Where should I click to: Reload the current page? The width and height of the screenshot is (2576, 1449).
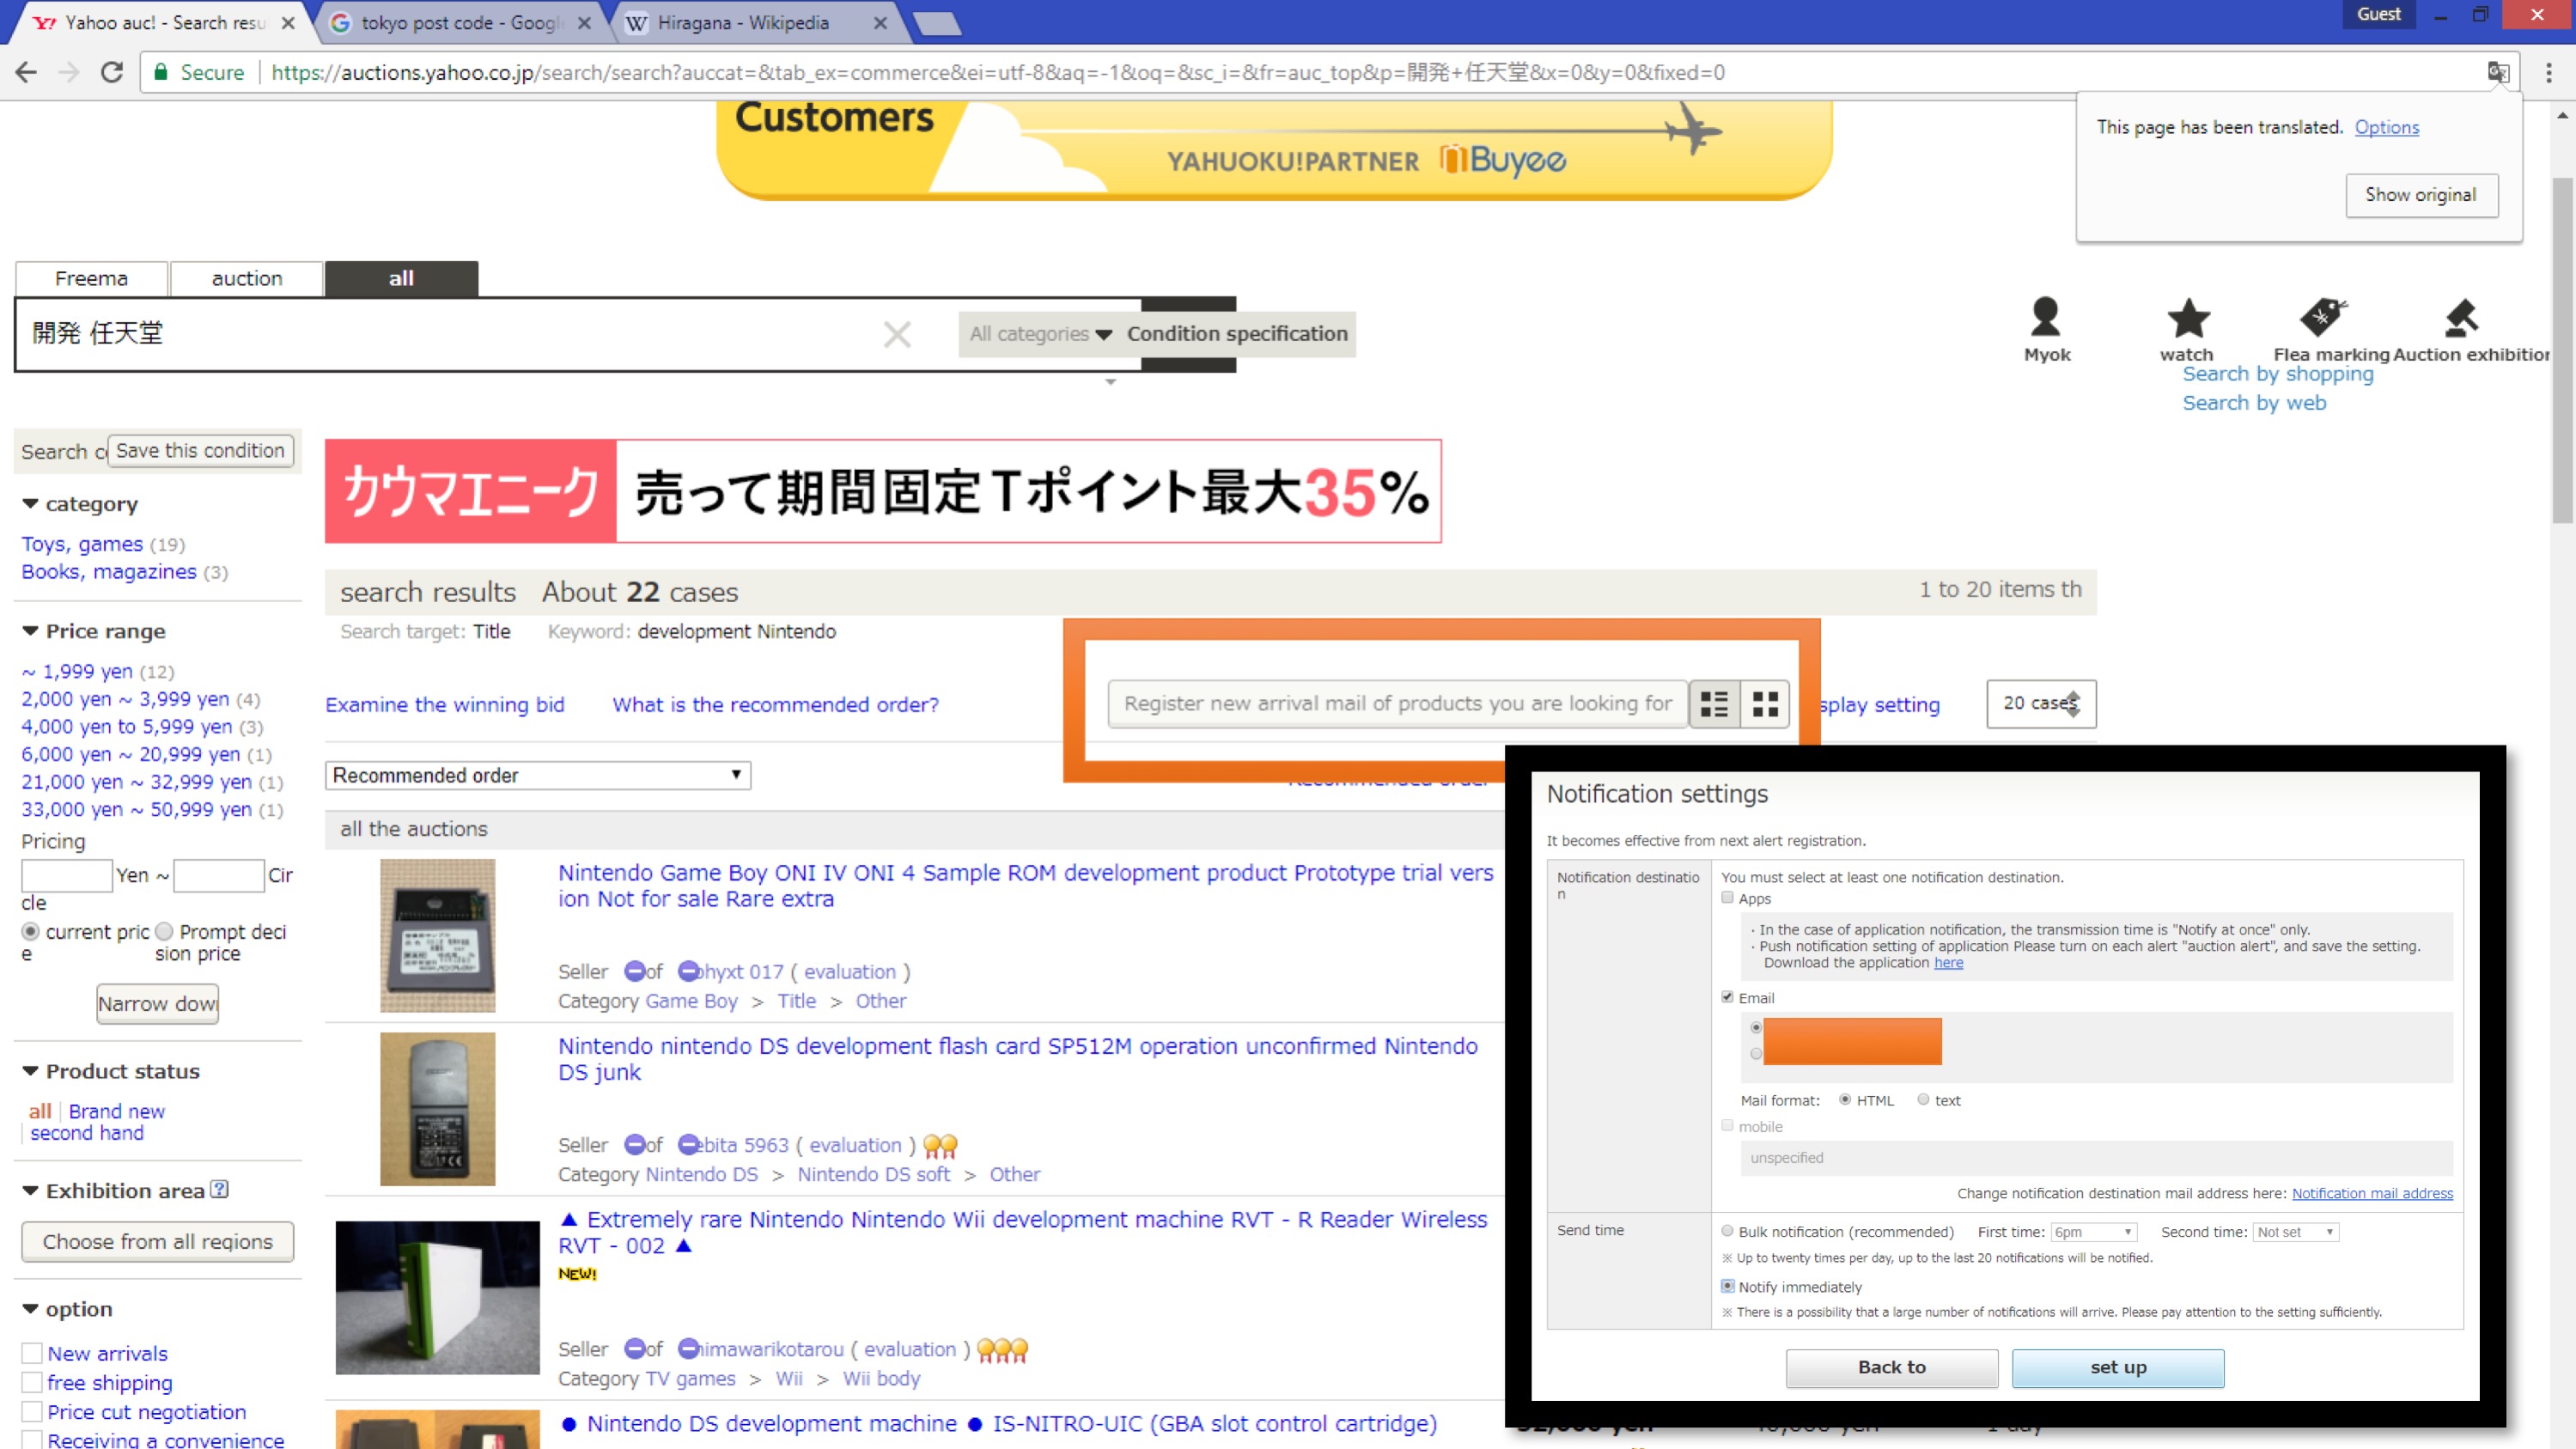[x=112, y=72]
